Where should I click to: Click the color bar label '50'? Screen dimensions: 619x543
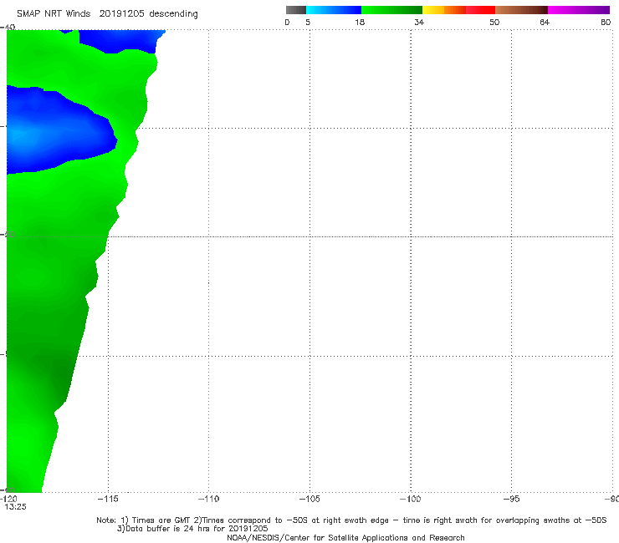tap(494, 23)
